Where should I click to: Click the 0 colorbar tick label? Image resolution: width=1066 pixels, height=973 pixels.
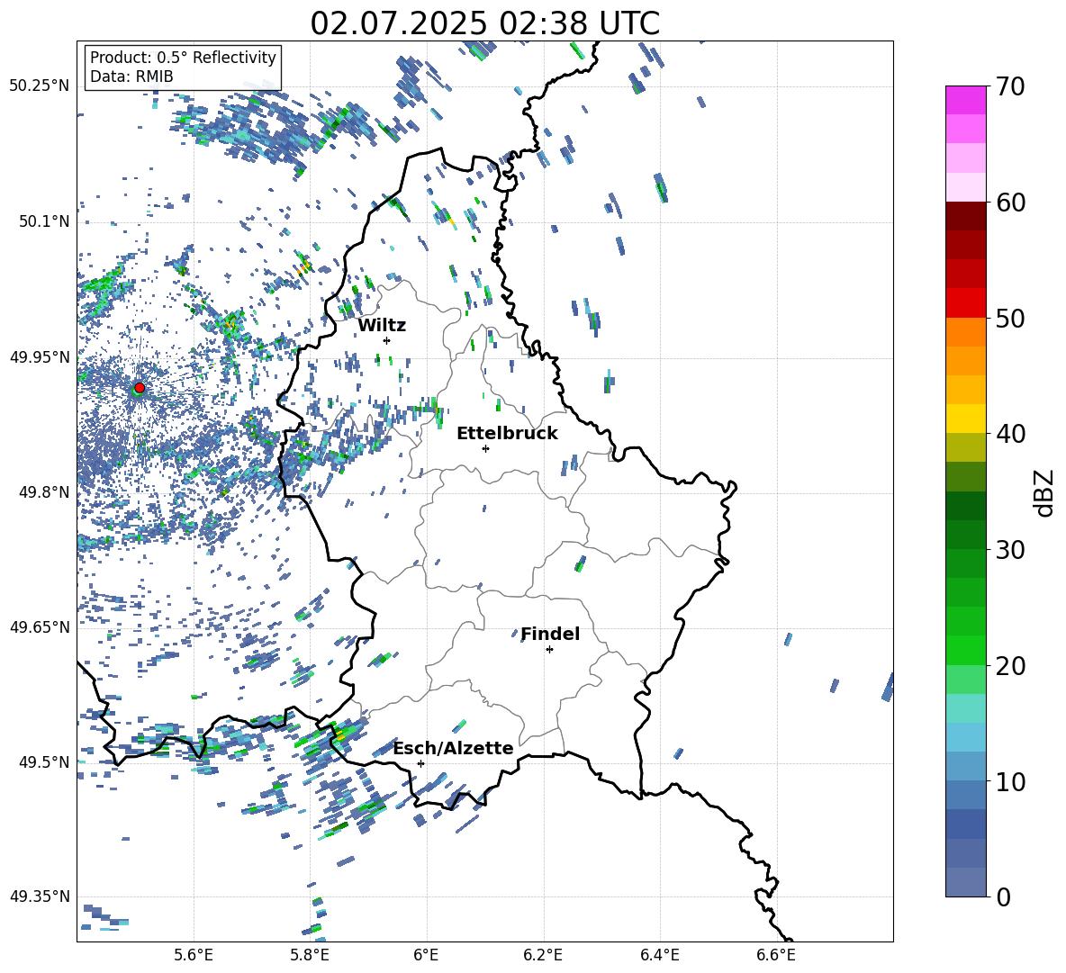(x=1003, y=896)
